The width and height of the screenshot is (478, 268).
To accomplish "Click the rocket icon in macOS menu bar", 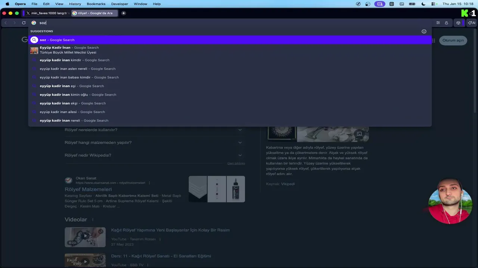I will coord(358,4).
